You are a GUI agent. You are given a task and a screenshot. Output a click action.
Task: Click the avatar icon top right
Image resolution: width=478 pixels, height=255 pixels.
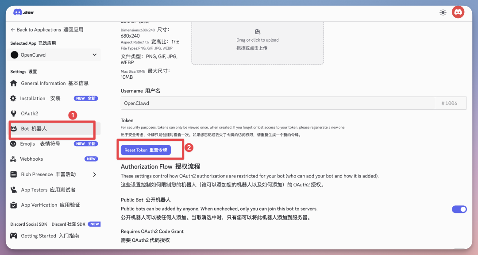tap(458, 12)
